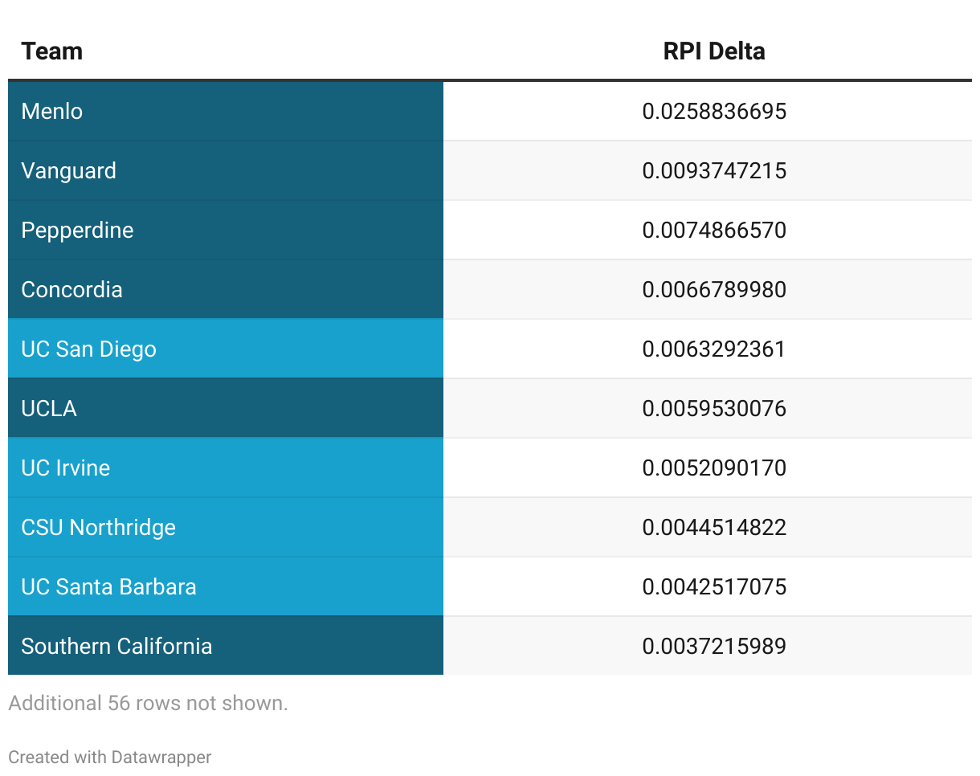Screen dimensions: 980x776
Task: Click the Team column header
Action: pos(51,51)
